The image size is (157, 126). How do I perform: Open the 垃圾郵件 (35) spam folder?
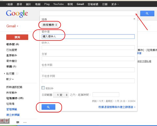[15, 98]
